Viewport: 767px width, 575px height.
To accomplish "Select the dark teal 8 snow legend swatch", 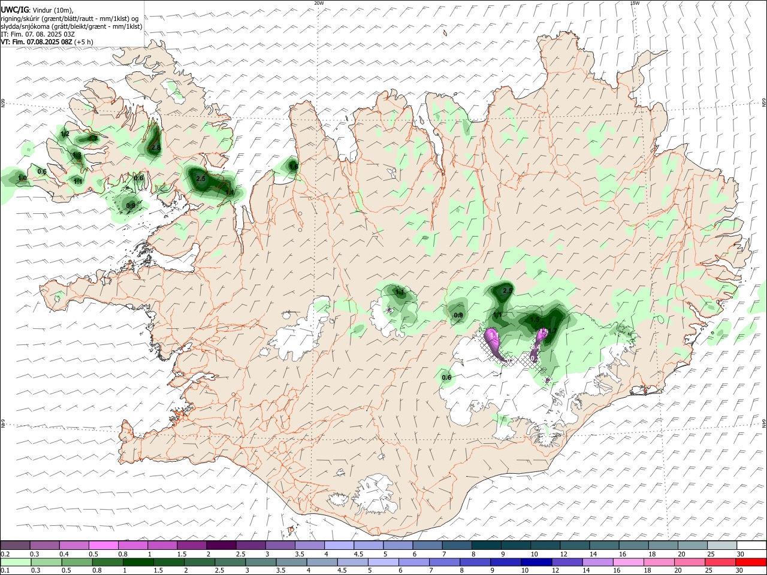I will [x=487, y=545].
